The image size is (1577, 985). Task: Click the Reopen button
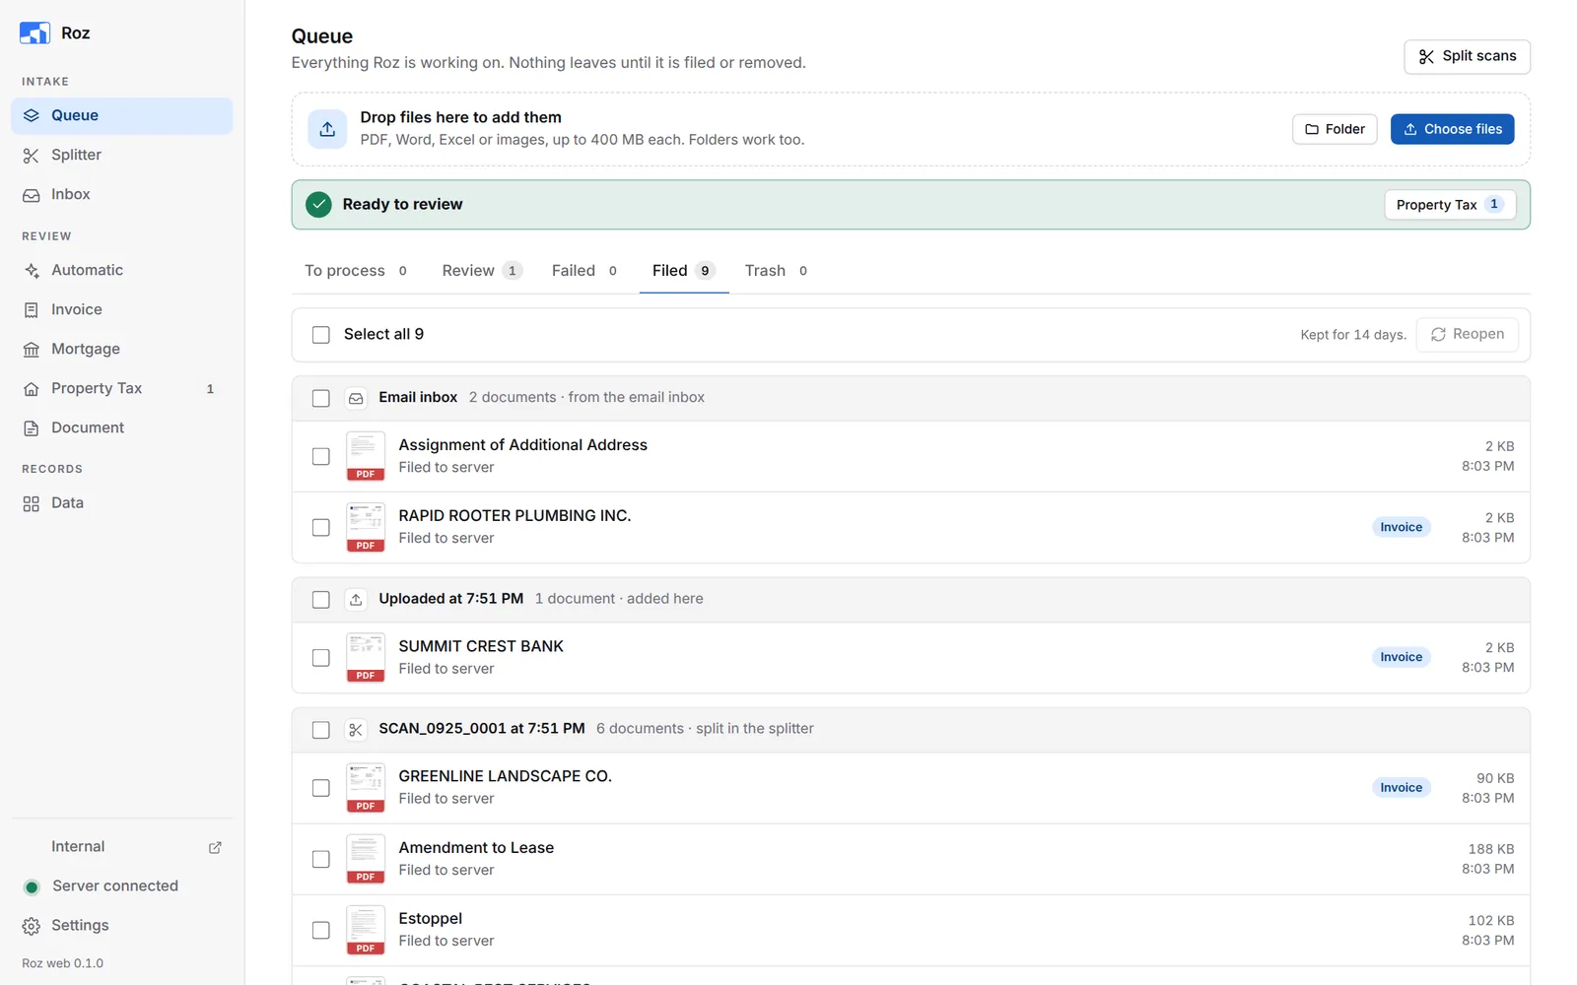[x=1467, y=335]
